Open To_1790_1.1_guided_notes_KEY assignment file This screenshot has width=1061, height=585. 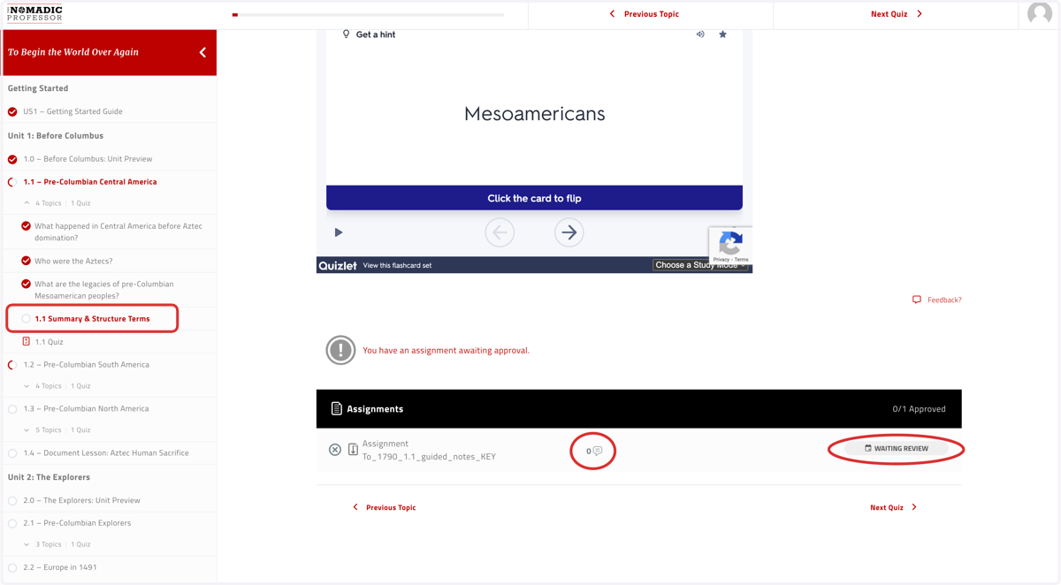[429, 457]
